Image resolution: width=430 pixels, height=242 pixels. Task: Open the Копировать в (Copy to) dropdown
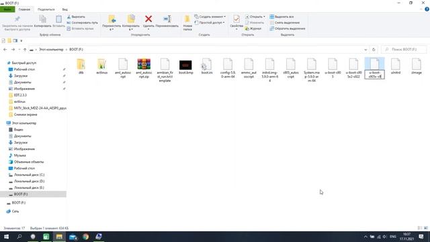(x=131, y=22)
